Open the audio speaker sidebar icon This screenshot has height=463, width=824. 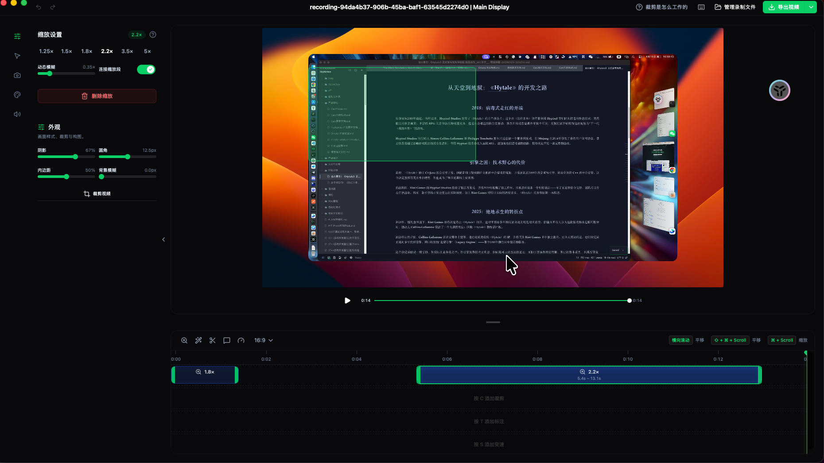(17, 114)
